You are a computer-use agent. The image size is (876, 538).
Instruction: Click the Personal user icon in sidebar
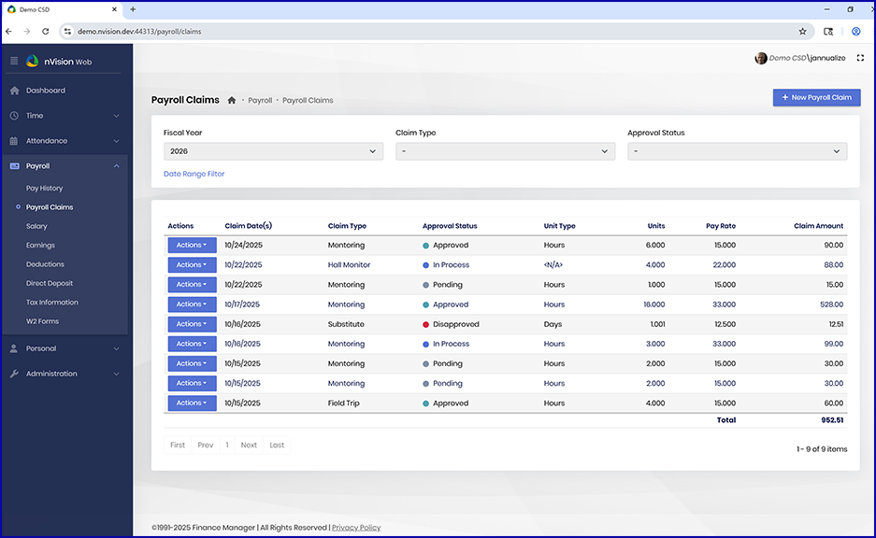[x=14, y=348]
